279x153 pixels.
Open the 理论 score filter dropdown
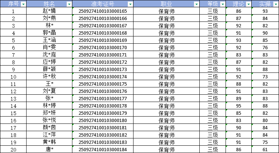tap(248, 4)
